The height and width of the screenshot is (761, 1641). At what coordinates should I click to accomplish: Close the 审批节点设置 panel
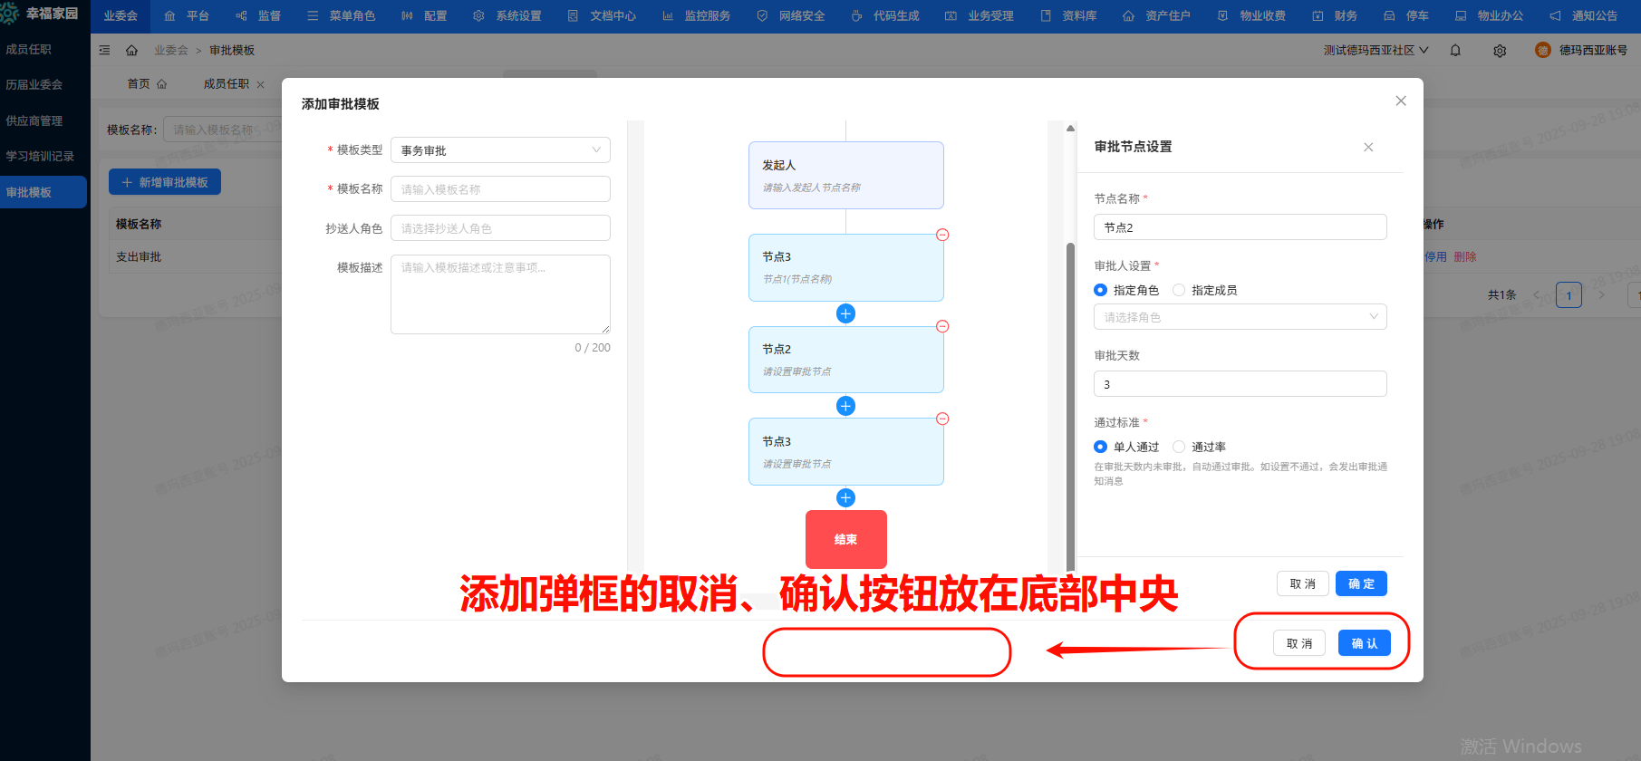1368,147
